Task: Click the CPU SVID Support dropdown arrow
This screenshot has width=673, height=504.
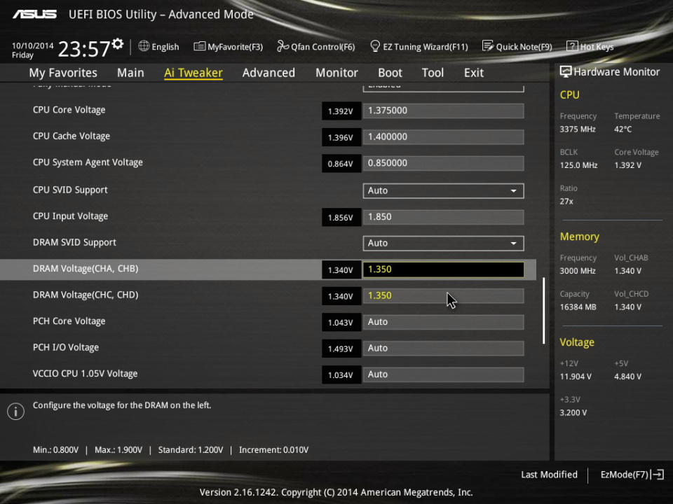Action: click(x=513, y=190)
